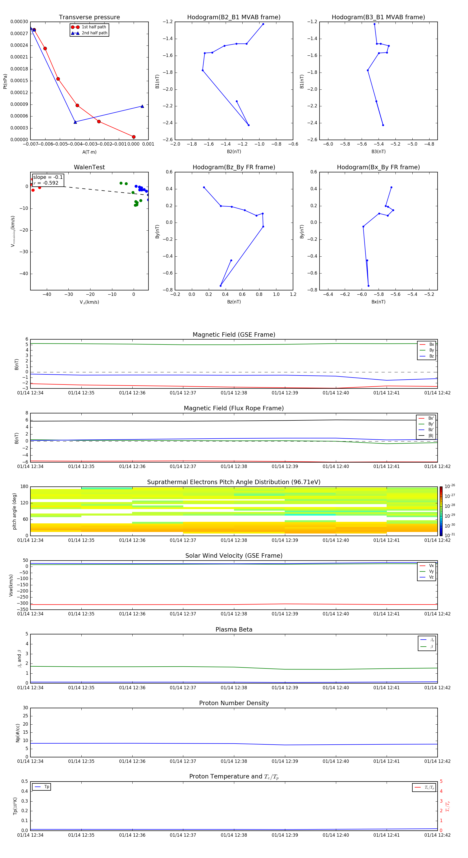
Task: Click the 'Proton Number Density' title
Action: tap(234, 703)
